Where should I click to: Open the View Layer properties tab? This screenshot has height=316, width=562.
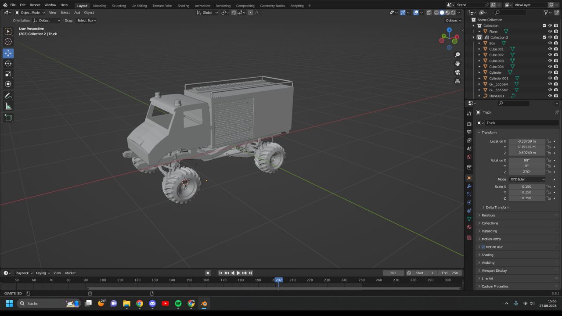469,140
